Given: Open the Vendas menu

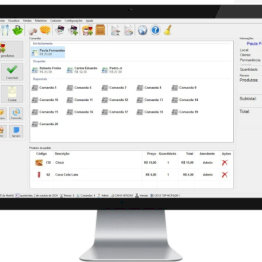Looking at the screenshot, I should tap(28, 20).
